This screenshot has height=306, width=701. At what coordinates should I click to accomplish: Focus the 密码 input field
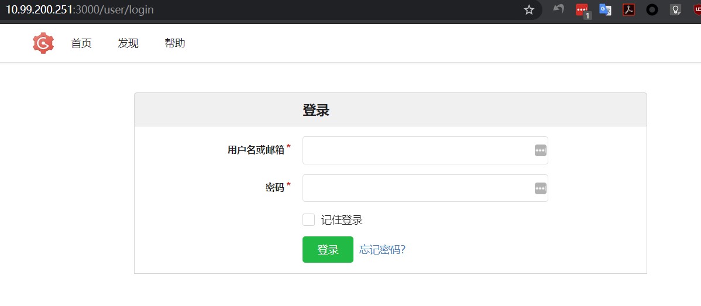(417, 188)
